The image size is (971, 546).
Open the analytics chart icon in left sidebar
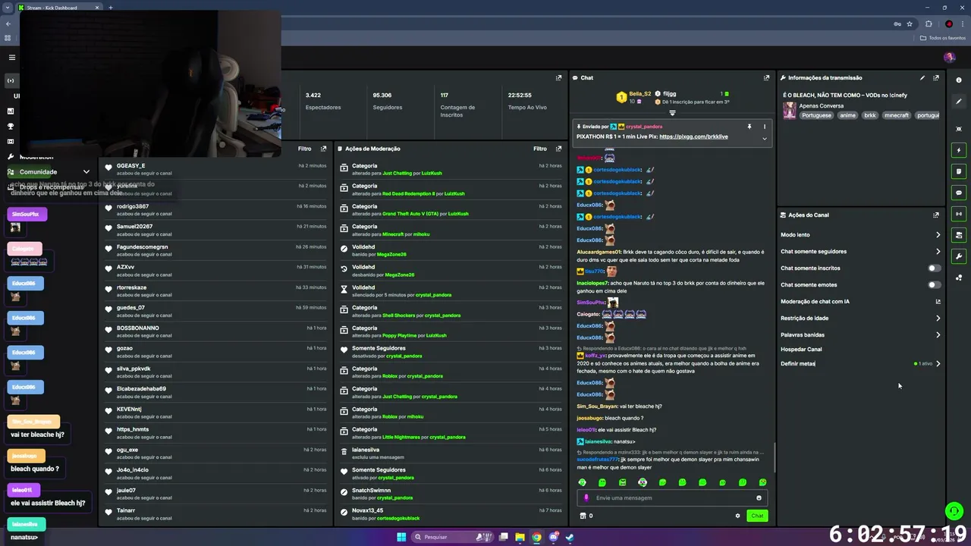click(x=11, y=111)
